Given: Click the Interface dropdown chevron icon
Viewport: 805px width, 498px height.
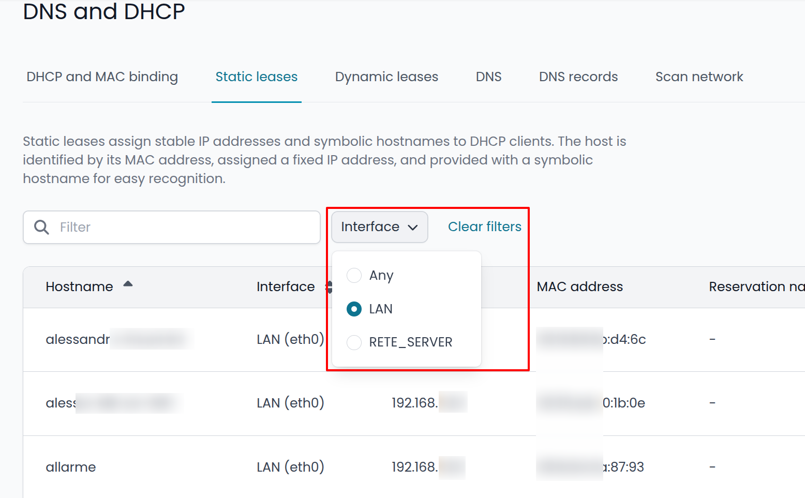Looking at the screenshot, I should (x=413, y=227).
